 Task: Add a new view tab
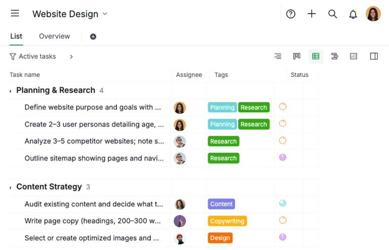(x=93, y=36)
